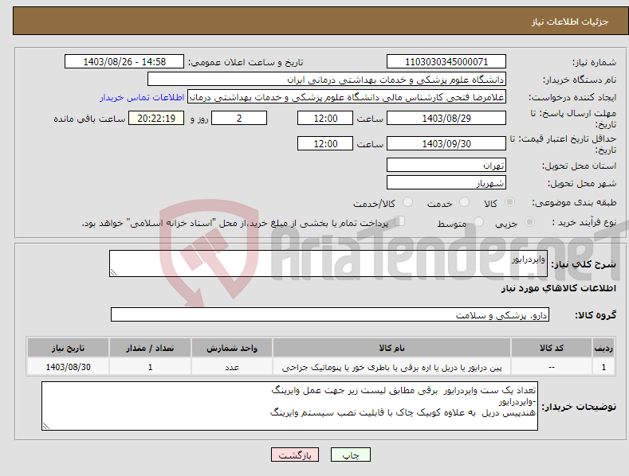Click the need date cell 1403/08/30
This screenshot has height=476, width=629.
[x=69, y=367]
